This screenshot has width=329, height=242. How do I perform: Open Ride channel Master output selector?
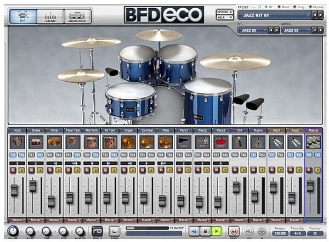(x=165, y=220)
